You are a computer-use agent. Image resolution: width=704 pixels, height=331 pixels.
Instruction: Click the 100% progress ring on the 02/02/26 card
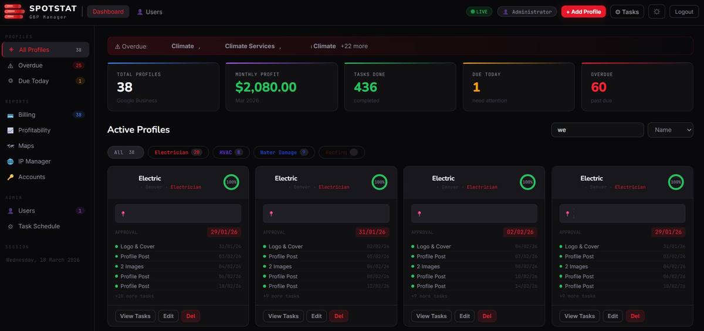pos(527,182)
